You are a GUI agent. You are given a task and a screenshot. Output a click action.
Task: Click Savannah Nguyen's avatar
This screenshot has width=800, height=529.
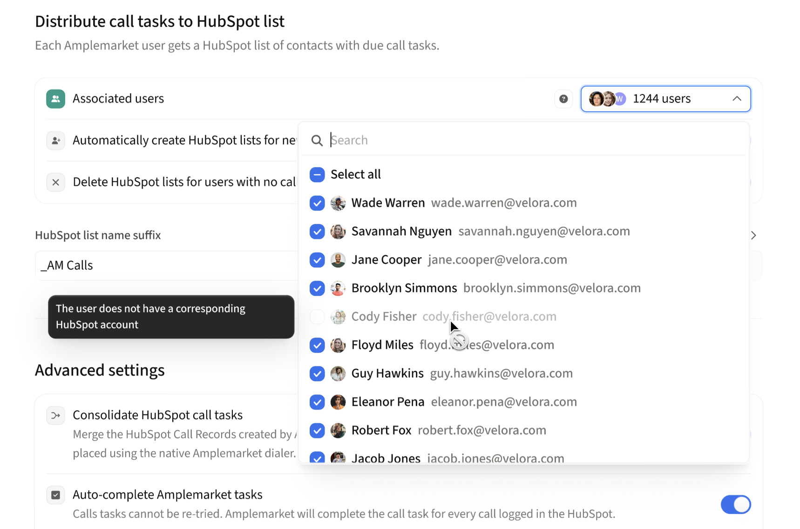[x=338, y=231]
